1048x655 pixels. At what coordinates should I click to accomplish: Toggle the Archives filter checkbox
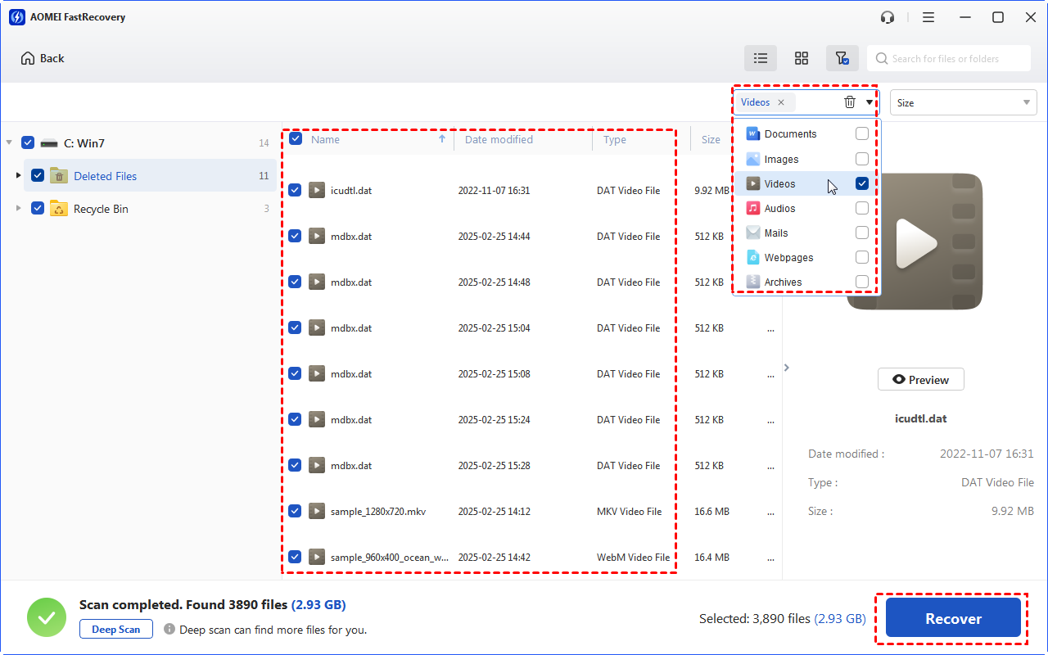[x=862, y=282]
